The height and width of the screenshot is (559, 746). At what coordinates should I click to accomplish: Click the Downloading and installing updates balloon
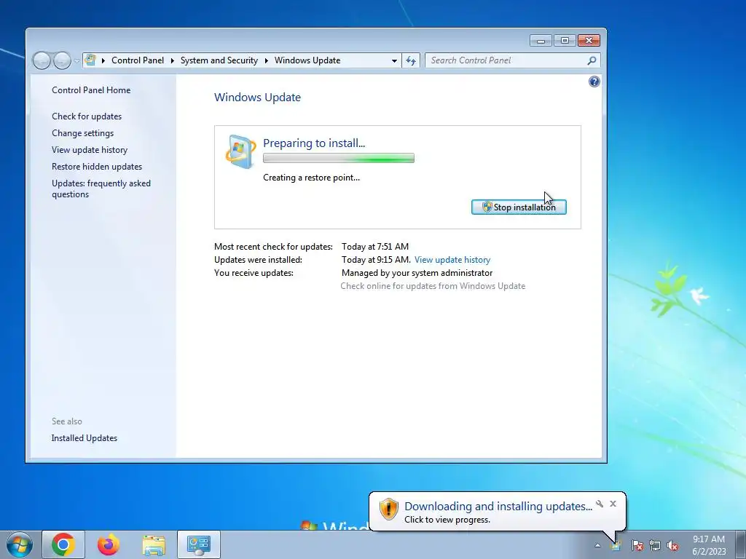(x=498, y=511)
